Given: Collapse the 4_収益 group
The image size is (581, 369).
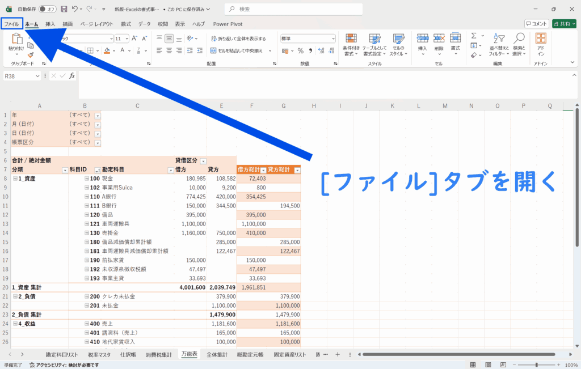Looking at the screenshot, I should pyautogui.click(x=15, y=324).
